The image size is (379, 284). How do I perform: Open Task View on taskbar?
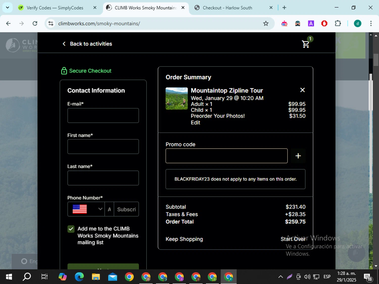click(44, 277)
